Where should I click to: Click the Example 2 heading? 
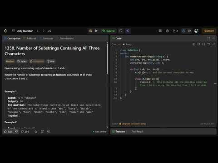tap(11, 122)
